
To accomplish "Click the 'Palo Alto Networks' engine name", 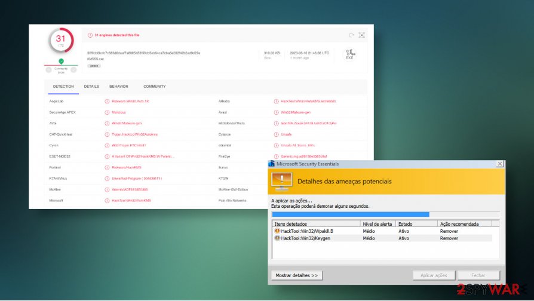I will 232,201.
